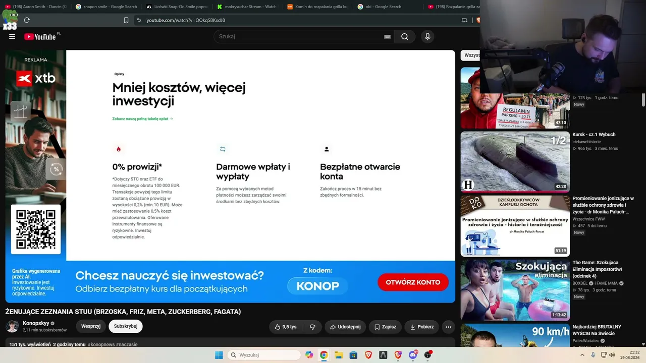Screen dimensions: 646x363
Task: Open the ciekawehistorie channel name
Action: (587, 142)
